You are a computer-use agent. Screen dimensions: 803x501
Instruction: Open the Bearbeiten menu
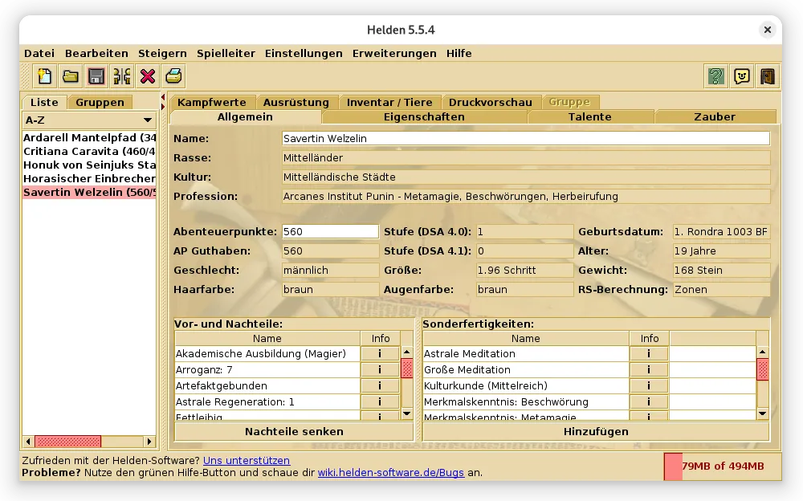[96, 53]
